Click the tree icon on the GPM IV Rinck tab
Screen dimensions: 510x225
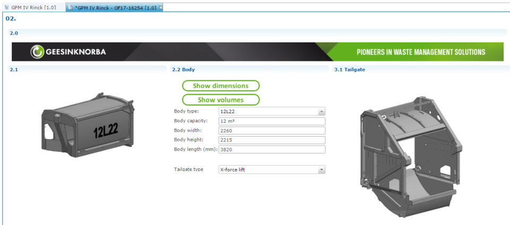coord(7,7)
